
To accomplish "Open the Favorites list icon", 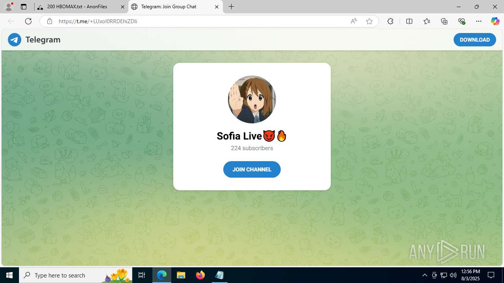I will (427, 21).
